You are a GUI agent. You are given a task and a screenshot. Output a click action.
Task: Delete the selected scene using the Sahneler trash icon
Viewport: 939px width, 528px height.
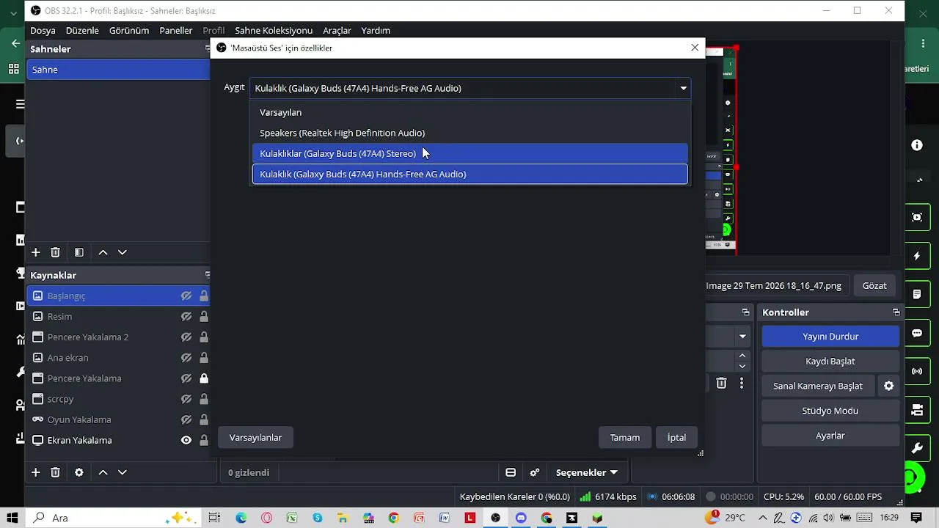click(x=55, y=252)
